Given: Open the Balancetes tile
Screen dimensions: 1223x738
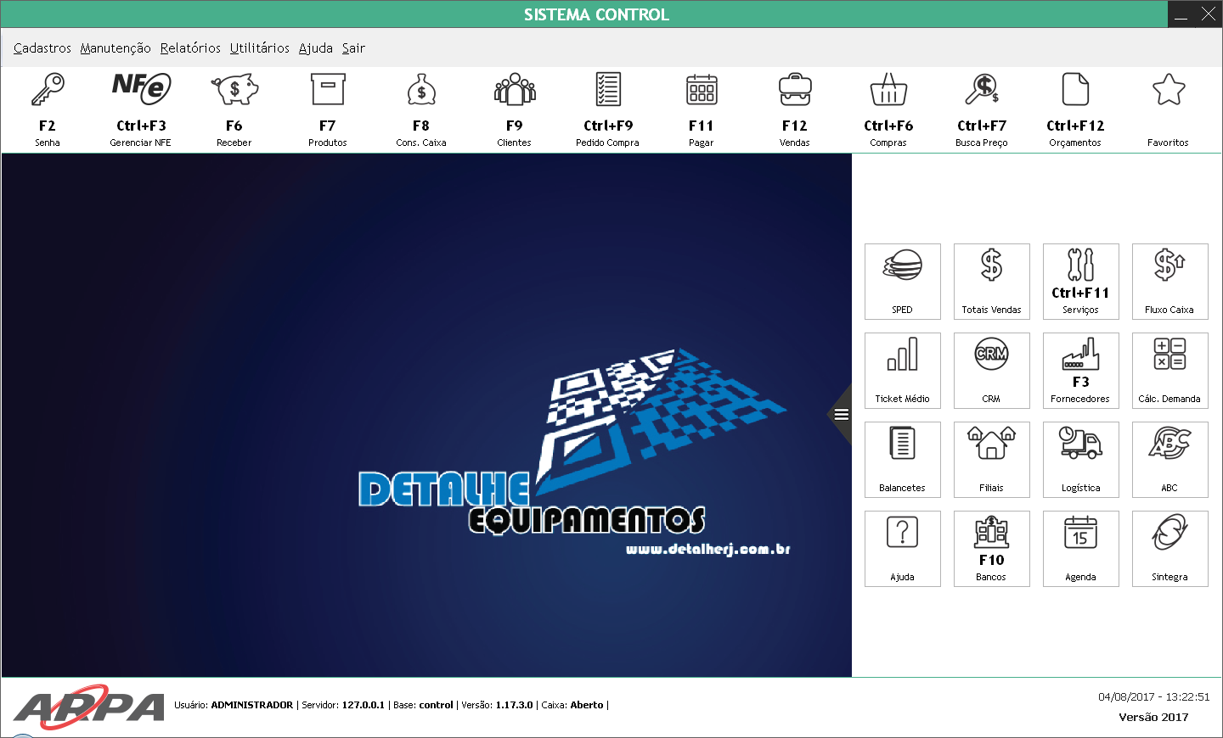Looking at the screenshot, I should pyautogui.click(x=903, y=460).
